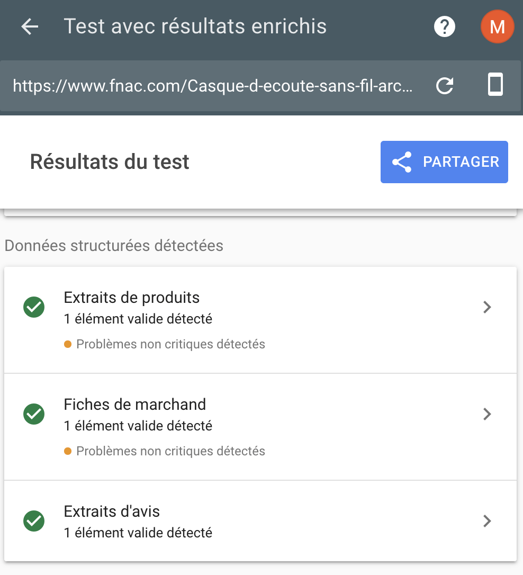The height and width of the screenshot is (575, 523).
Task: Click the orange warning dot under Extraits de produits
Action: pos(68,344)
